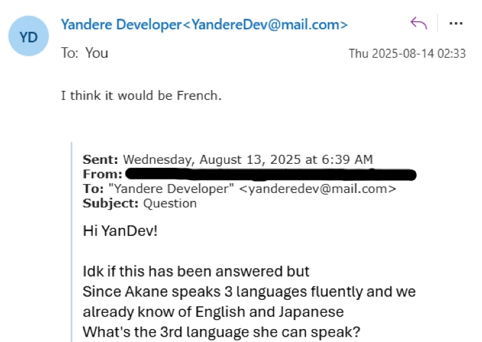Click the bold "Subject:" label
Image resolution: width=482 pixels, height=342 pixels.
(x=111, y=203)
